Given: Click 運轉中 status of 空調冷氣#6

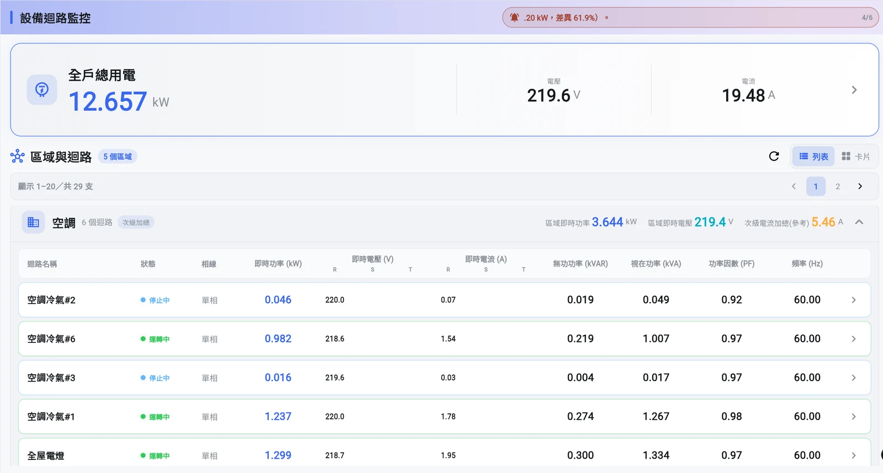Looking at the screenshot, I should click(155, 339).
